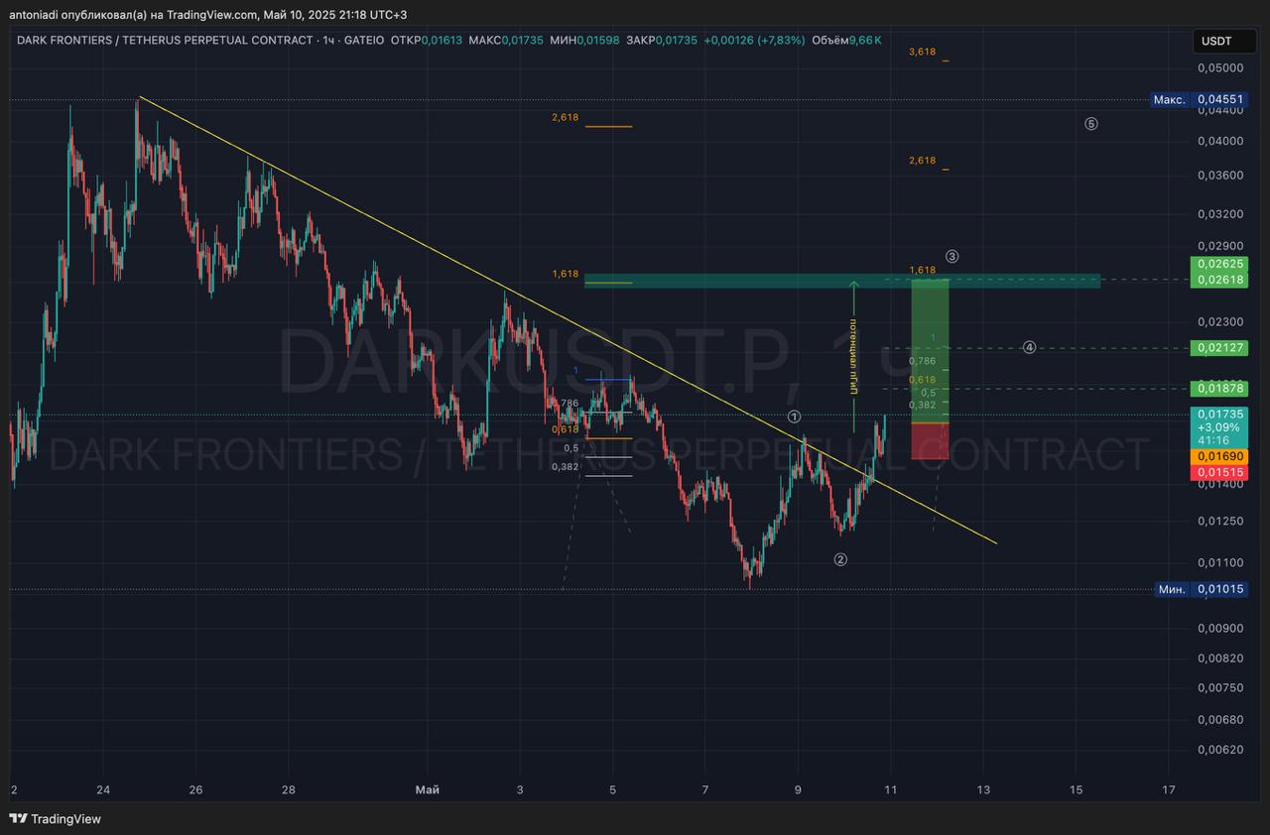The image size is (1270, 835).
Task: Select the yellow descending trend line
Action: (568, 319)
